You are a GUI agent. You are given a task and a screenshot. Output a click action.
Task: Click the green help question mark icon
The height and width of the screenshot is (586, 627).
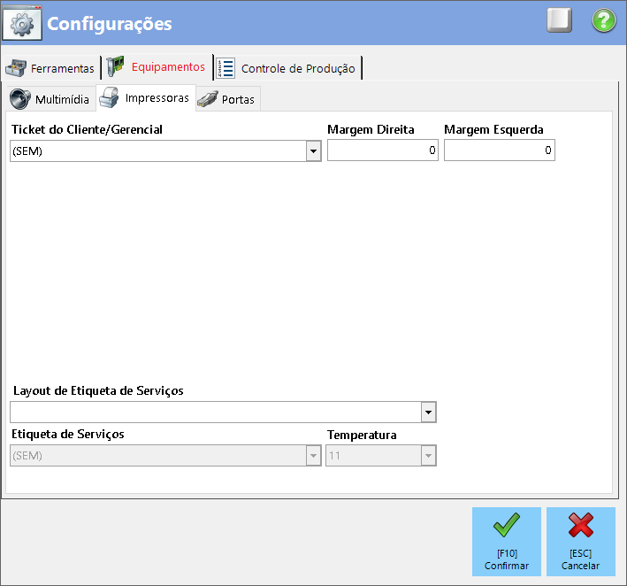point(603,21)
